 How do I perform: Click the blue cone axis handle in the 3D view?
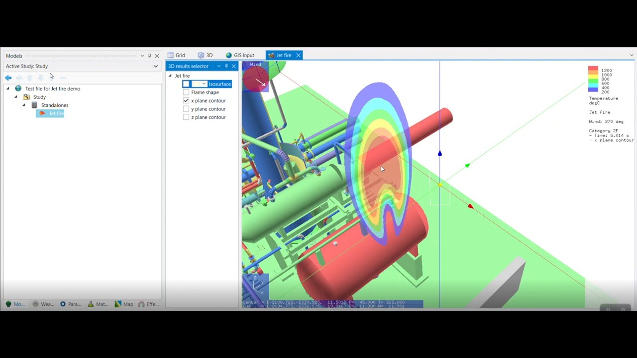coord(439,154)
